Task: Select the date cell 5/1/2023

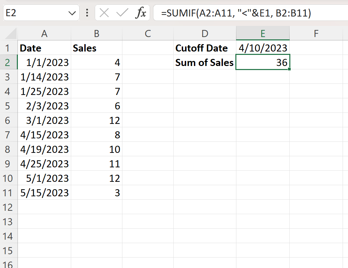Action: (45, 178)
